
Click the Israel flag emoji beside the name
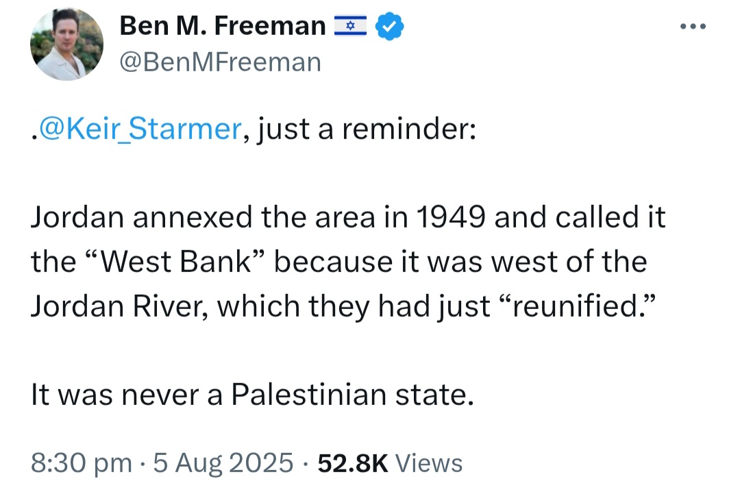pos(350,25)
